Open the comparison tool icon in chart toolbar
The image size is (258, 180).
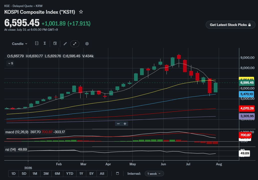click(x=37, y=43)
